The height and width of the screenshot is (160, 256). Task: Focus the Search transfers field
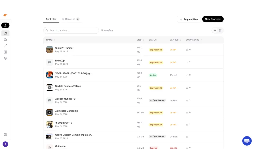[x=71, y=30]
